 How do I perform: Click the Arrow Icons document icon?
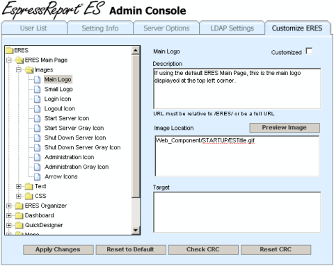(x=37, y=177)
